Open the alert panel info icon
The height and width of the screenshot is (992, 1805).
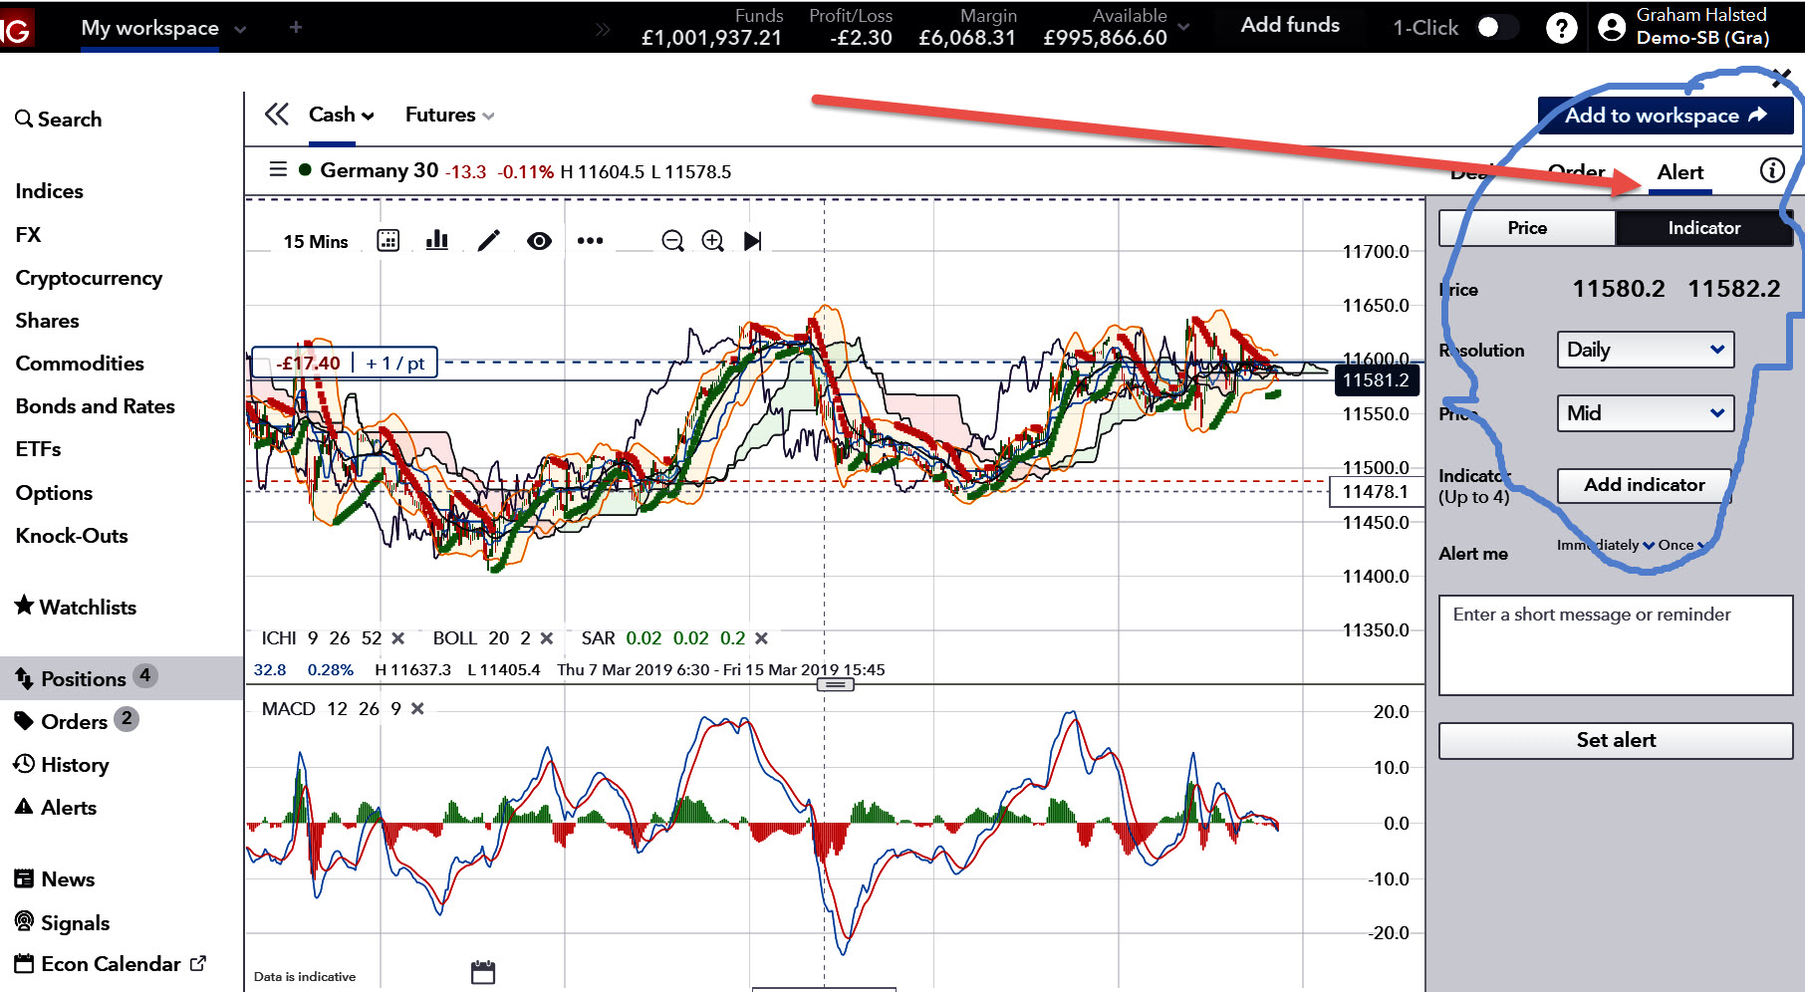pyautogui.click(x=1772, y=170)
